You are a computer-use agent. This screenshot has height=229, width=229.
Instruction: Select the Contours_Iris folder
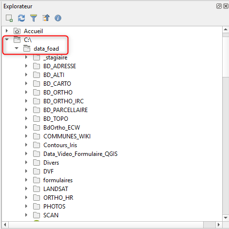coord(60,145)
